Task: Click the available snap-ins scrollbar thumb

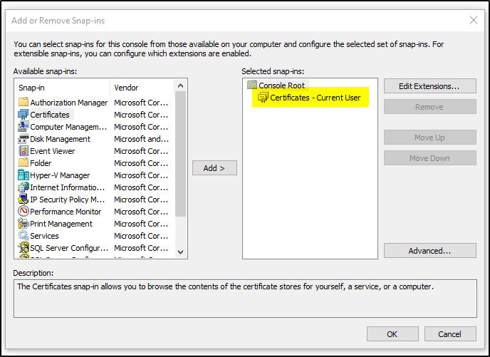Action: pos(180,154)
